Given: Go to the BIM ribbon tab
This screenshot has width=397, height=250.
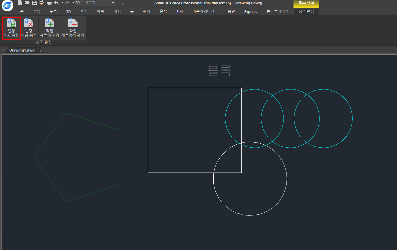Looking at the screenshot, I should [x=179, y=12].
